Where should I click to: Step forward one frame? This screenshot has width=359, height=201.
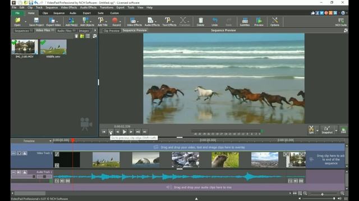(x=131, y=132)
